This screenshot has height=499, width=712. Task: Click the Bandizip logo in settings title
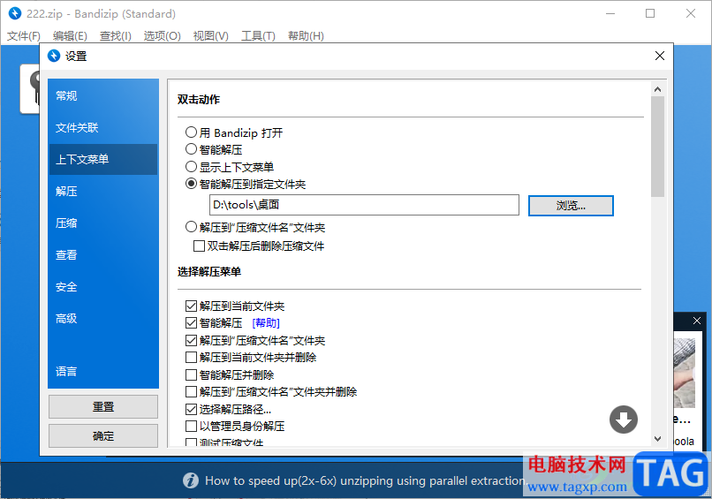[54, 56]
